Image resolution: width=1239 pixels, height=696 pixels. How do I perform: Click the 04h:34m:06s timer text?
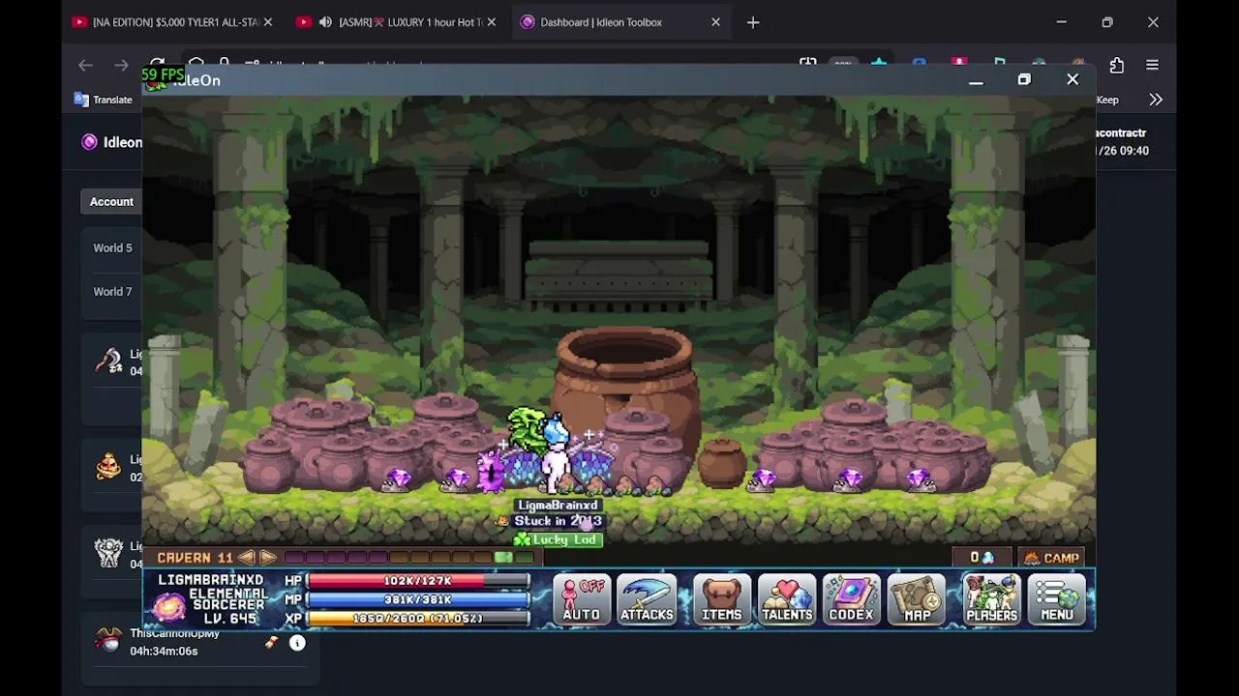(x=164, y=651)
